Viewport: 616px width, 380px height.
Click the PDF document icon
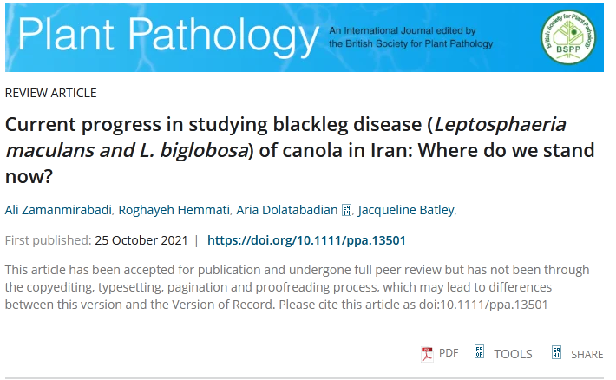427,354
